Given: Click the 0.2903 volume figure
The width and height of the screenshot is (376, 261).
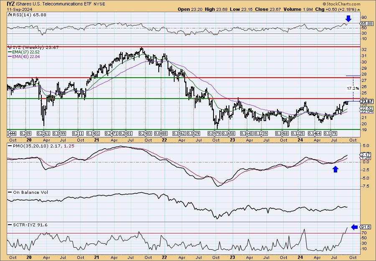Looking at the screenshot, I should point(145,133).
